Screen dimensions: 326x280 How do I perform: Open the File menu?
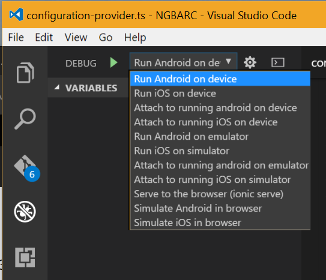16,38
